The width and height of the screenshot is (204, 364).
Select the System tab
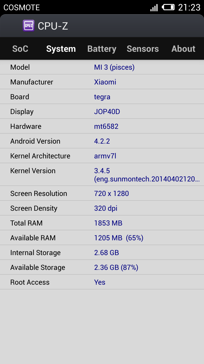(x=61, y=49)
